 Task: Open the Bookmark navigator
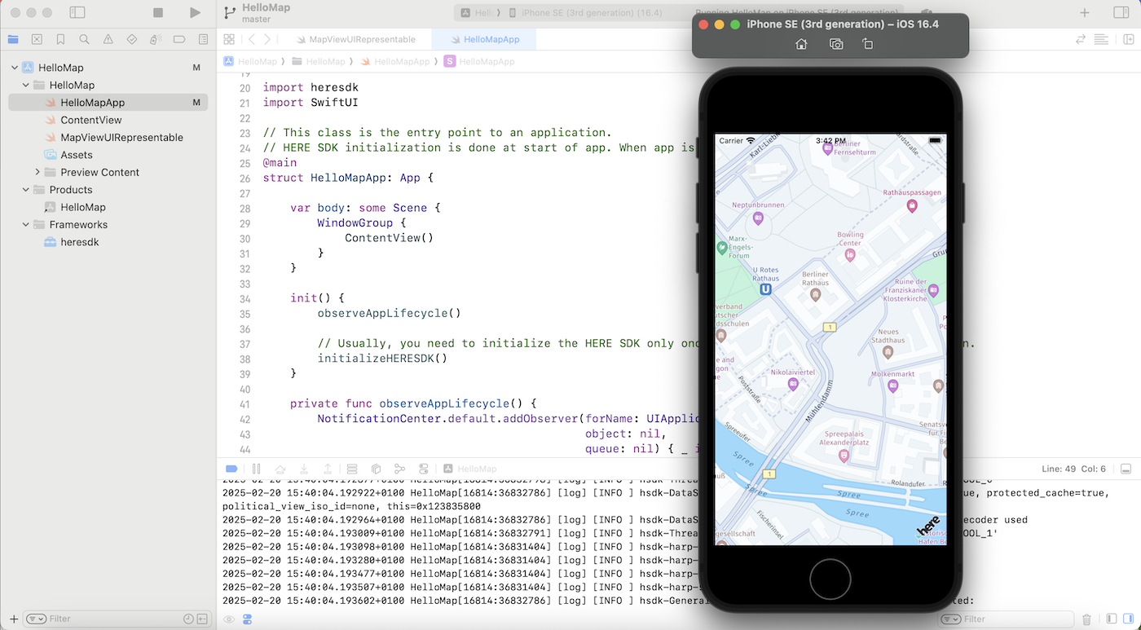[60, 39]
